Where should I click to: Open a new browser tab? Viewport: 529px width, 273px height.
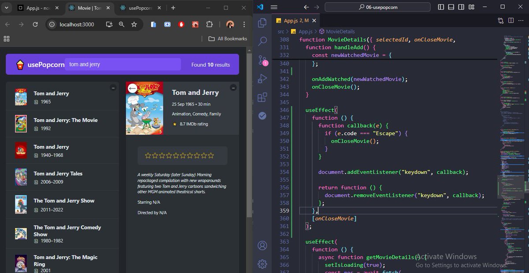click(x=173, y=7)
